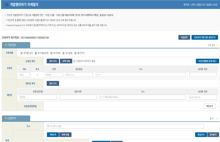Focus the 신청위치 주소 input field
220x142 pixels.
point(125,126)
